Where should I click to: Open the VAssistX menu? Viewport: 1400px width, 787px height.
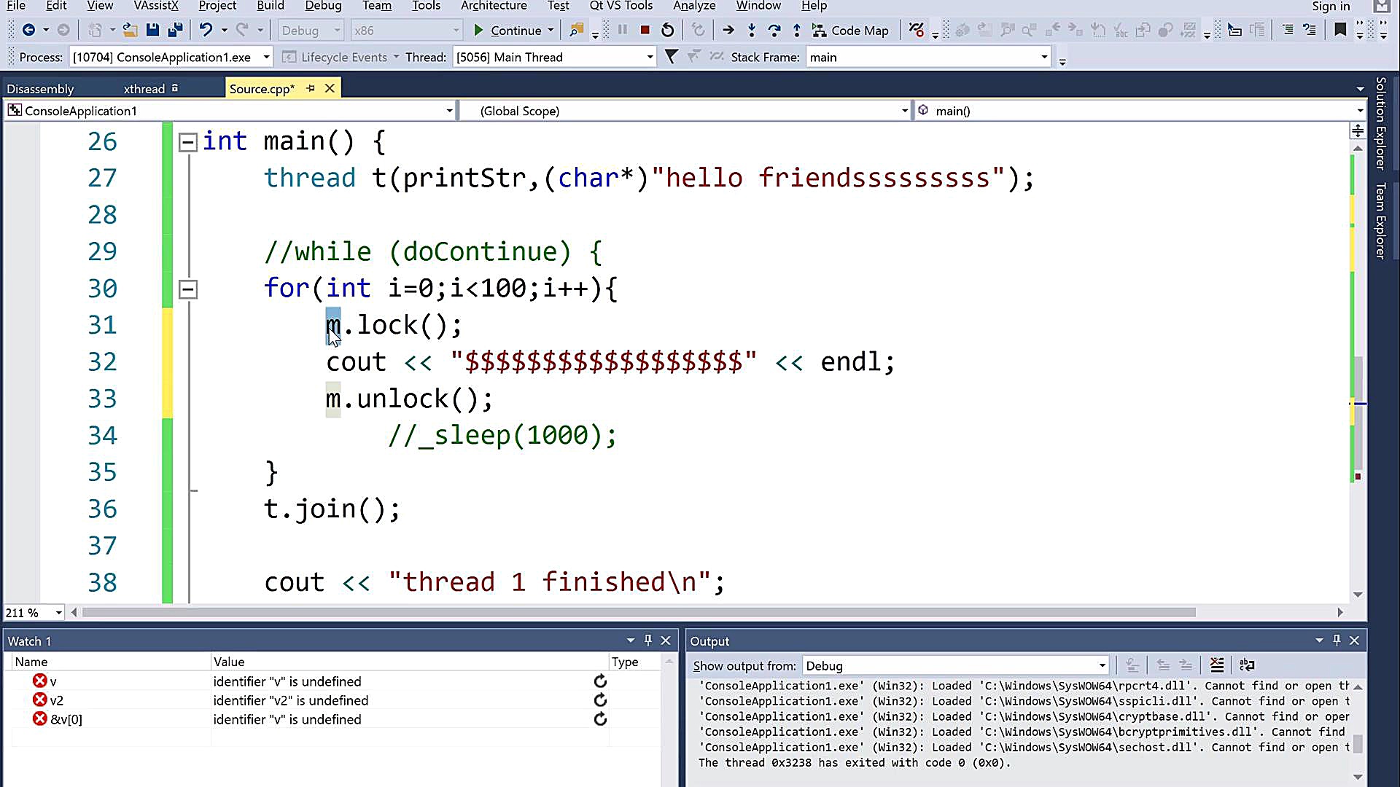[x=156, y=6]
